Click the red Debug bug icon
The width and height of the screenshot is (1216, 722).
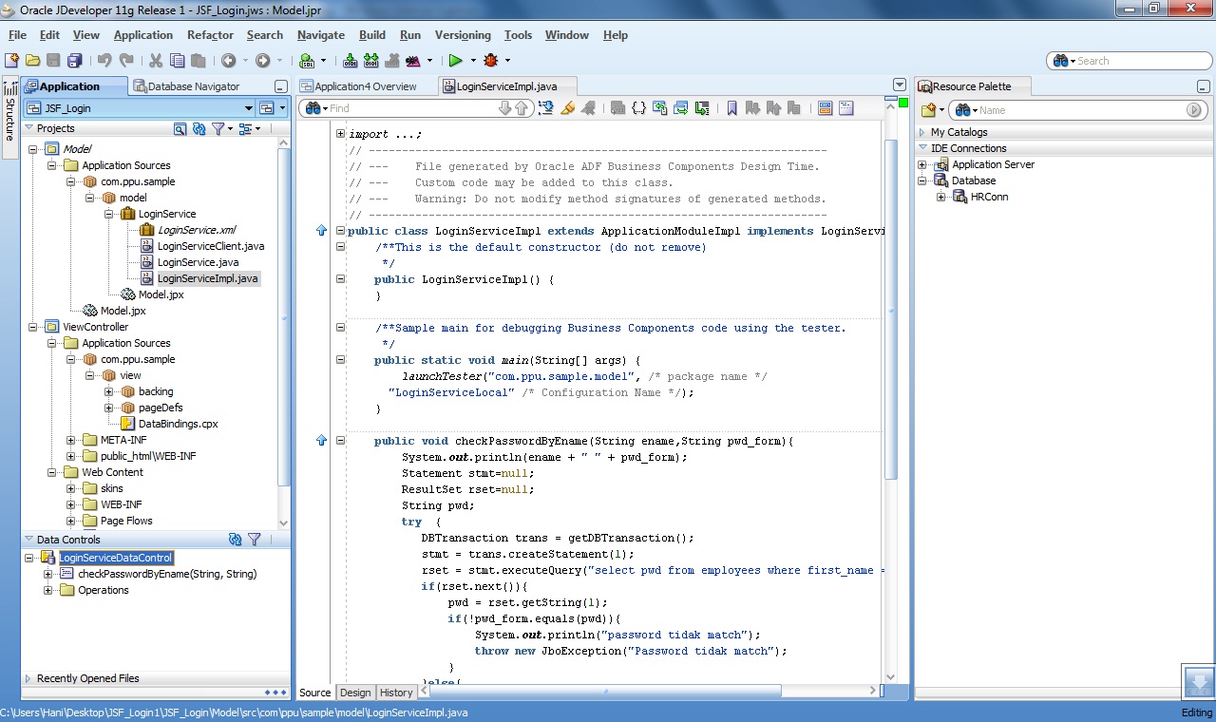pos(491,61)
